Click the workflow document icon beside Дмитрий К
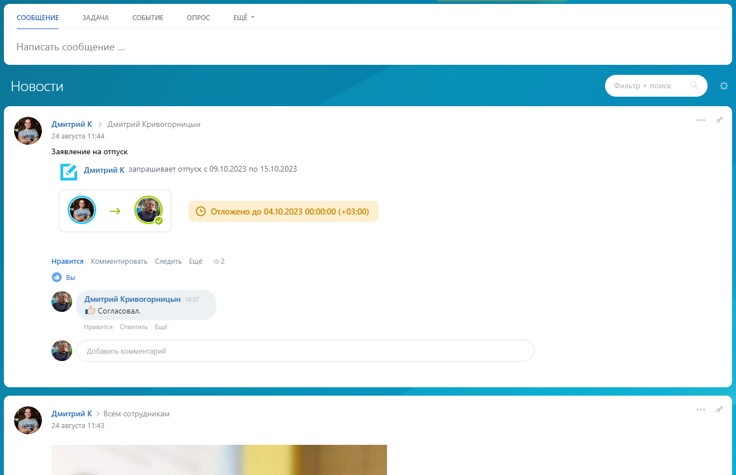 pyautogui.click(x=68, y=172)
